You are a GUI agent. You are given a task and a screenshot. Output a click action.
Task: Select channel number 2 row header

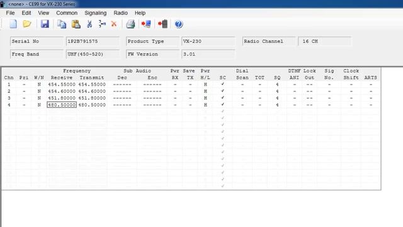[x=9, y=91]
